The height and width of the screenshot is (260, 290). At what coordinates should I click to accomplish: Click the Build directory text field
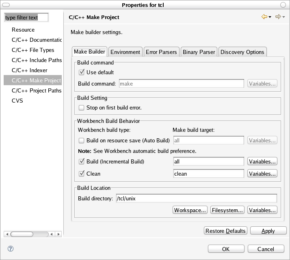click(196, 198)
